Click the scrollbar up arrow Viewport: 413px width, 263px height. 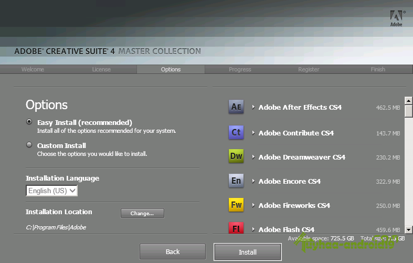(408, 100)
